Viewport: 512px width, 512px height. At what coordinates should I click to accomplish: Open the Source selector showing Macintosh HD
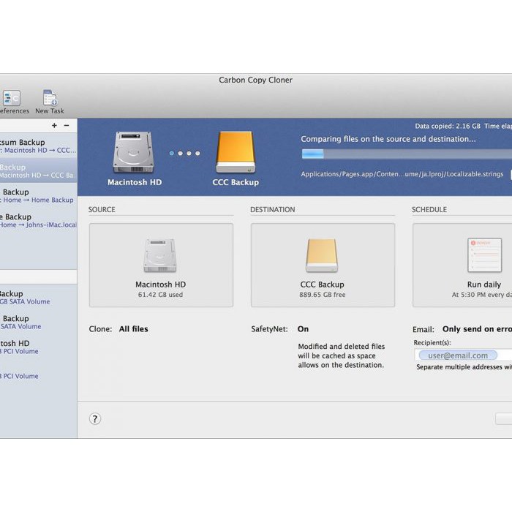pos(161,265)
